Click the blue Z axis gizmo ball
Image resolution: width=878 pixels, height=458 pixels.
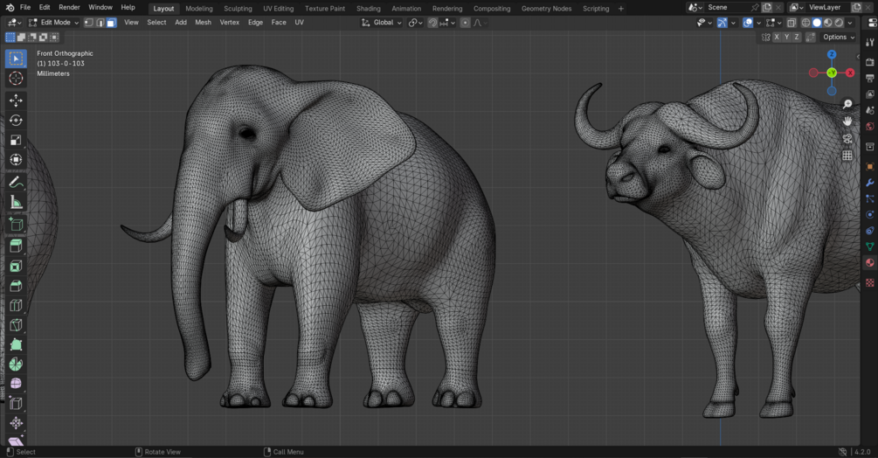(832, 54)
